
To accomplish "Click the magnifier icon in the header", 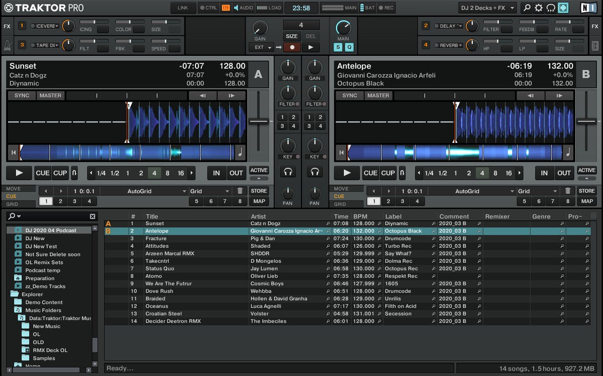I will click(x=527, y=8).
